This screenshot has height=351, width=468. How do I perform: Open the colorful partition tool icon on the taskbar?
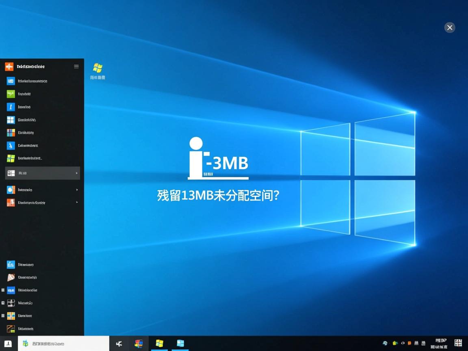tap(139, 343)
